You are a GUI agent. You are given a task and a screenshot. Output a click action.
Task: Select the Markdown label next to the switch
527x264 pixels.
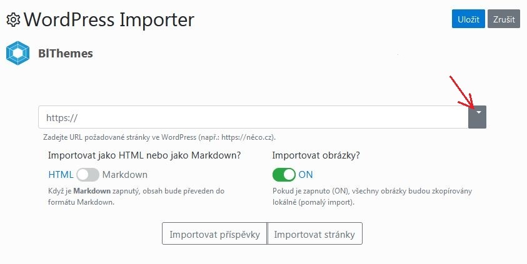(x=125, y=175)
